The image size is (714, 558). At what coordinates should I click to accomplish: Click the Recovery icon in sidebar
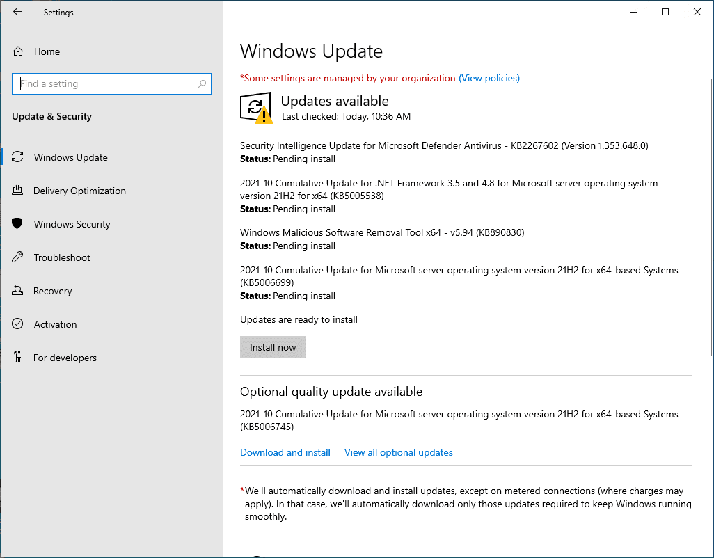click(18, 291)
